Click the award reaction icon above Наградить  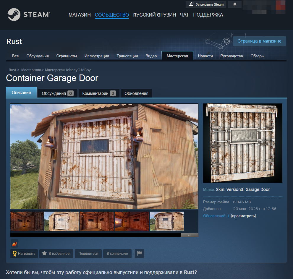pyautogui.click(x=14, y=244)
